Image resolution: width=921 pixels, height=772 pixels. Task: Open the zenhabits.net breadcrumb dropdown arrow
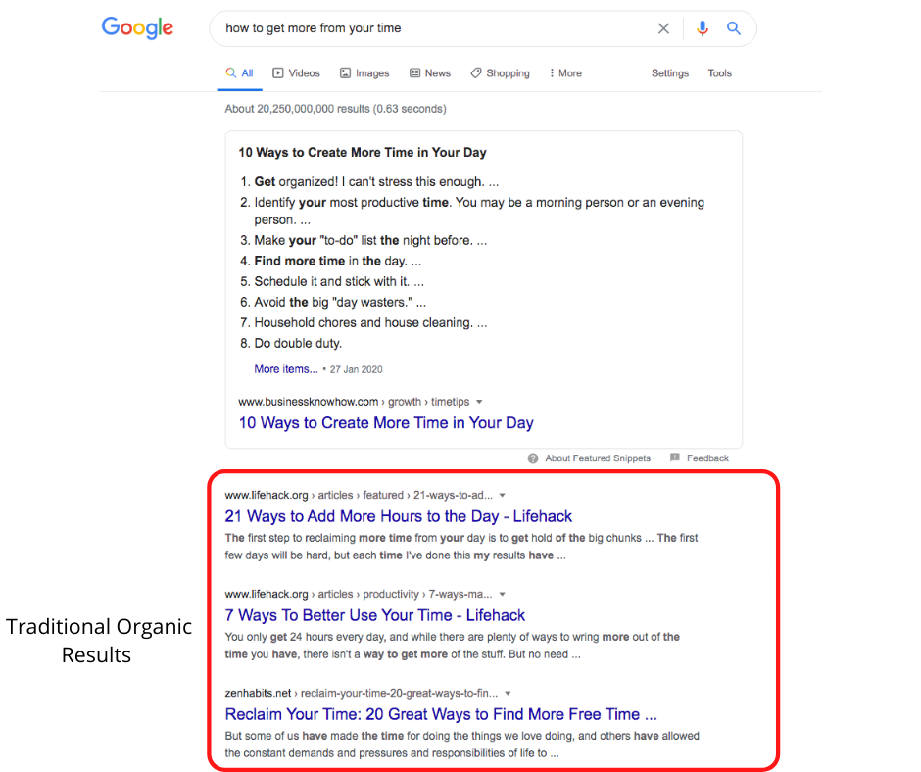point(508,693)
